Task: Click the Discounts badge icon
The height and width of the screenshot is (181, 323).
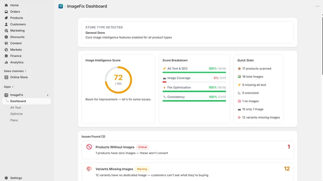Action: tap(6, 37)
